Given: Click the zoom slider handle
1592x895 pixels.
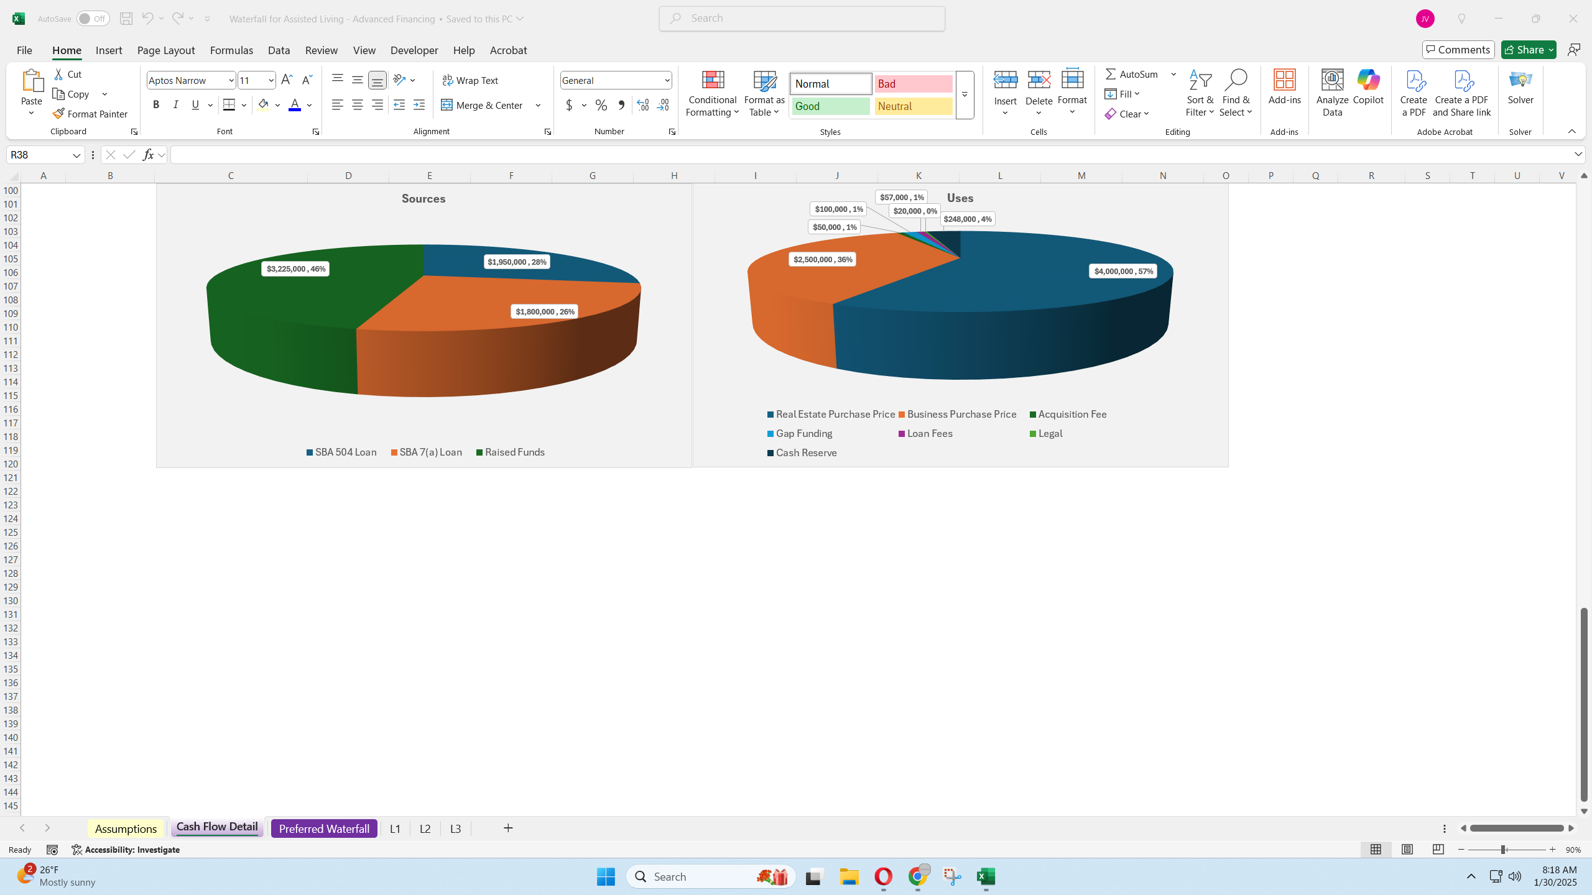Looking at the screenshot, I should coord(1503,850).
